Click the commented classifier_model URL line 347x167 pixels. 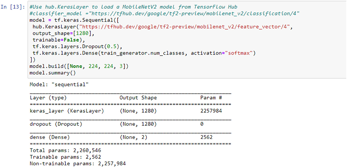(165, 13)
